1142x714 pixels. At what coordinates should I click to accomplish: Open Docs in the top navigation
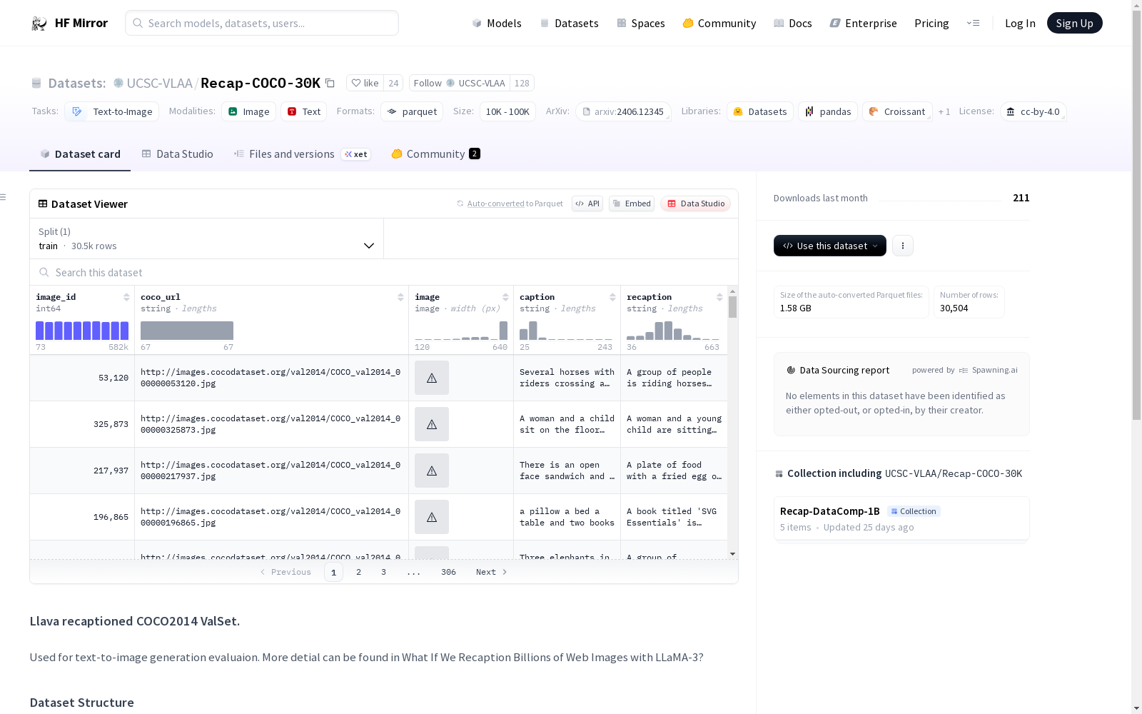pos(793,24)
